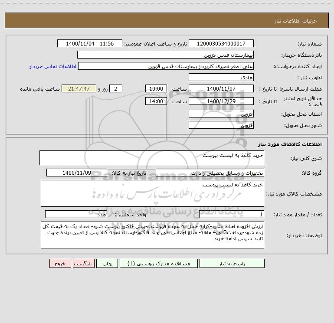Click label تاریخ نیاز به کالا
Image resolution: width=334 pixels, height=323 pixels.
tap(129, 173)
